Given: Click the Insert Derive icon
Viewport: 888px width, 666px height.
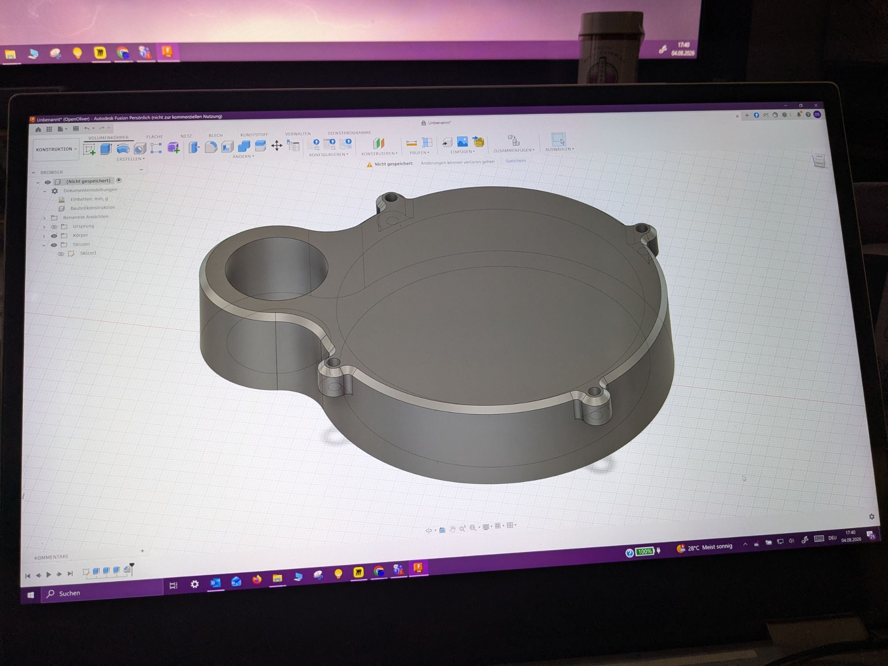Looking at the screenshot, I should (x=447, y=142).
